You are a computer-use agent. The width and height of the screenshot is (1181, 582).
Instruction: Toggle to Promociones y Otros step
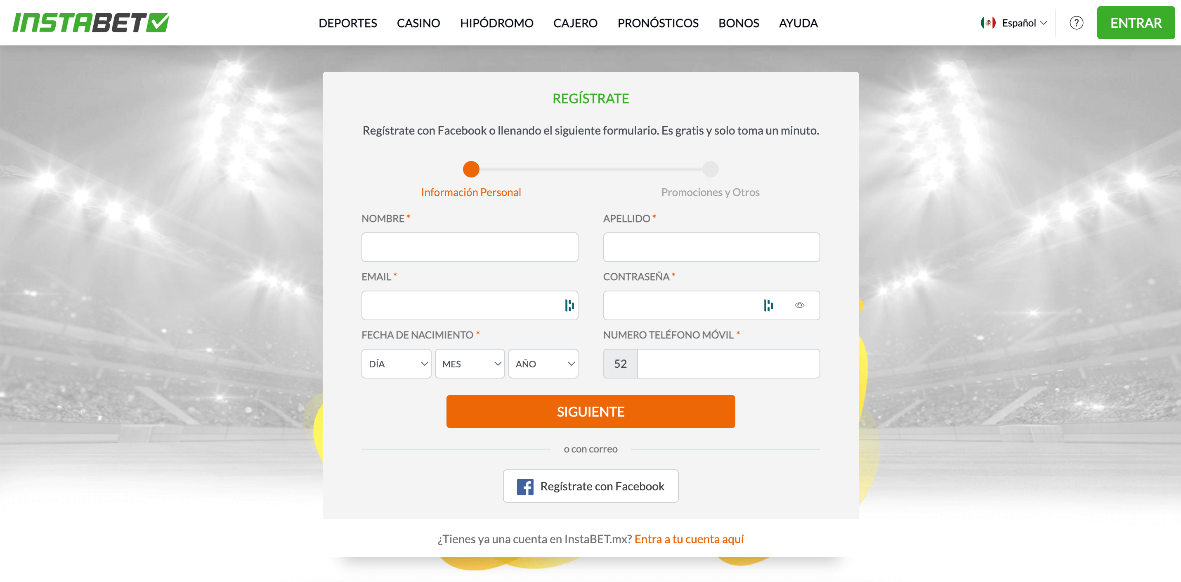coord(710,168)
